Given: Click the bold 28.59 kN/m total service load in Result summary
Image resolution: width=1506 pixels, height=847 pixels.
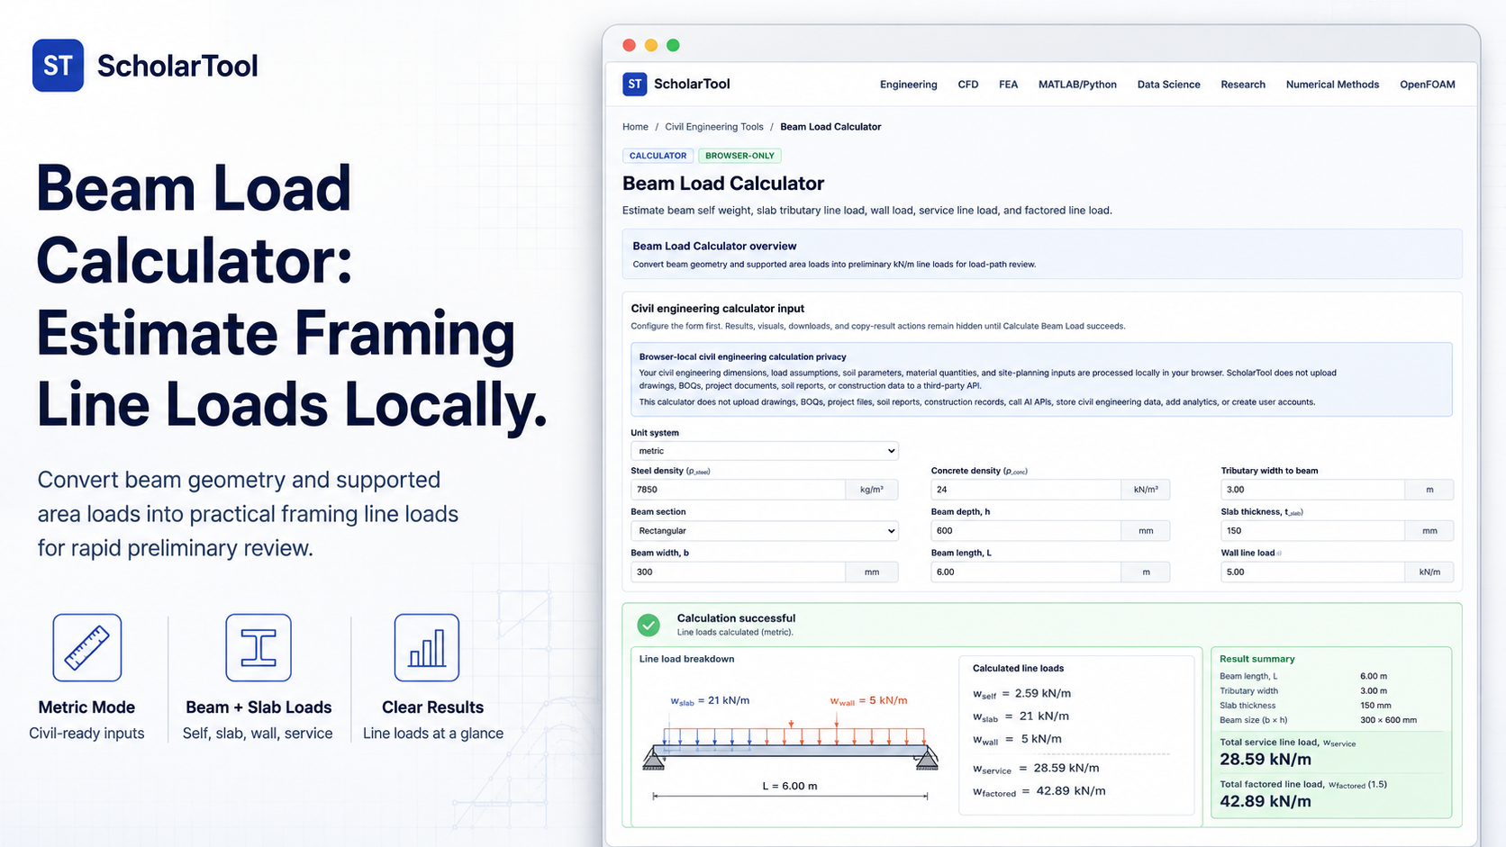Looking at the screenshot, I should pos(1265,760).
